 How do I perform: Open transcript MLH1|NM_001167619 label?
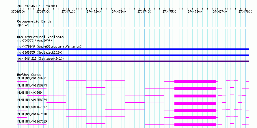(32, 121)
